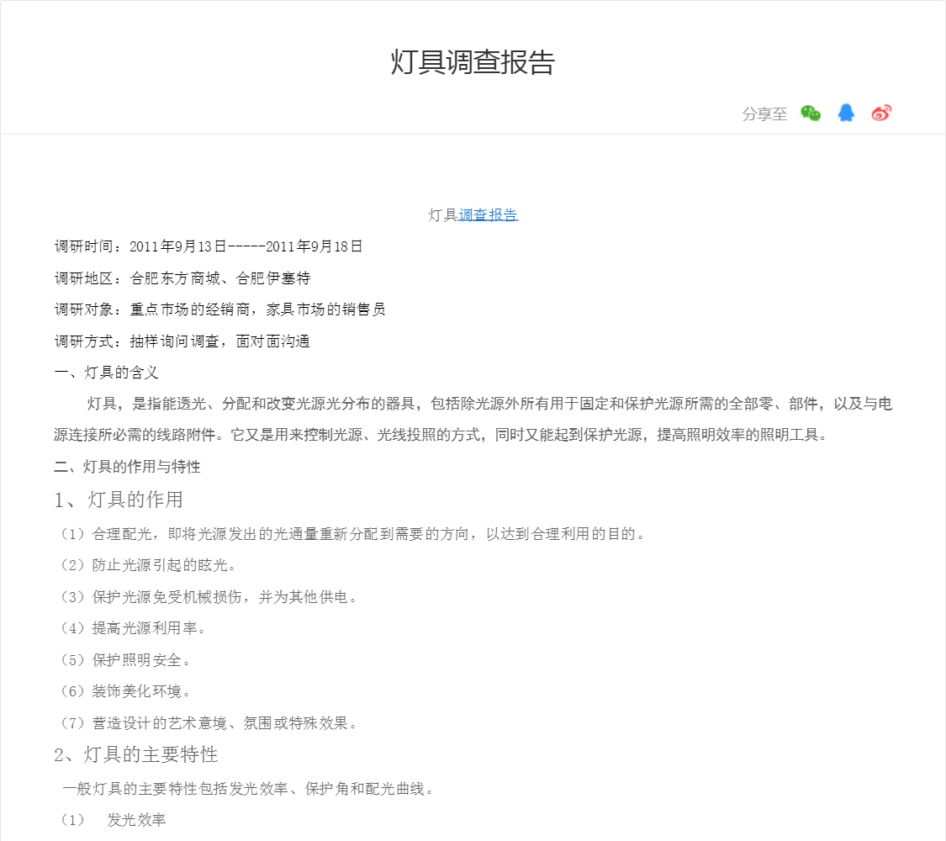Screen dimensions: 946x841
Task: Click the line 调研方式：抽样询问调查
Action: pos(182,341)
